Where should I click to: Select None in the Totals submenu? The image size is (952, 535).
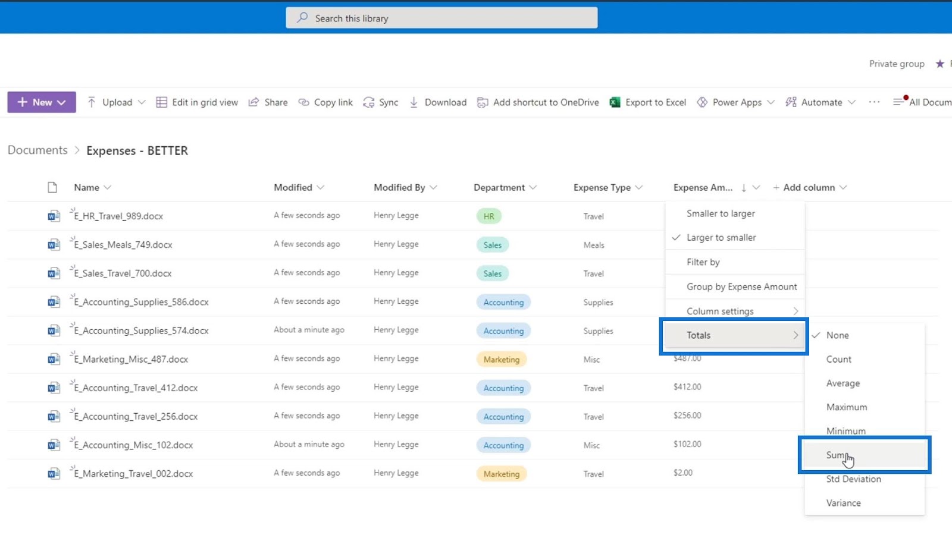click(x=837, y=335)
